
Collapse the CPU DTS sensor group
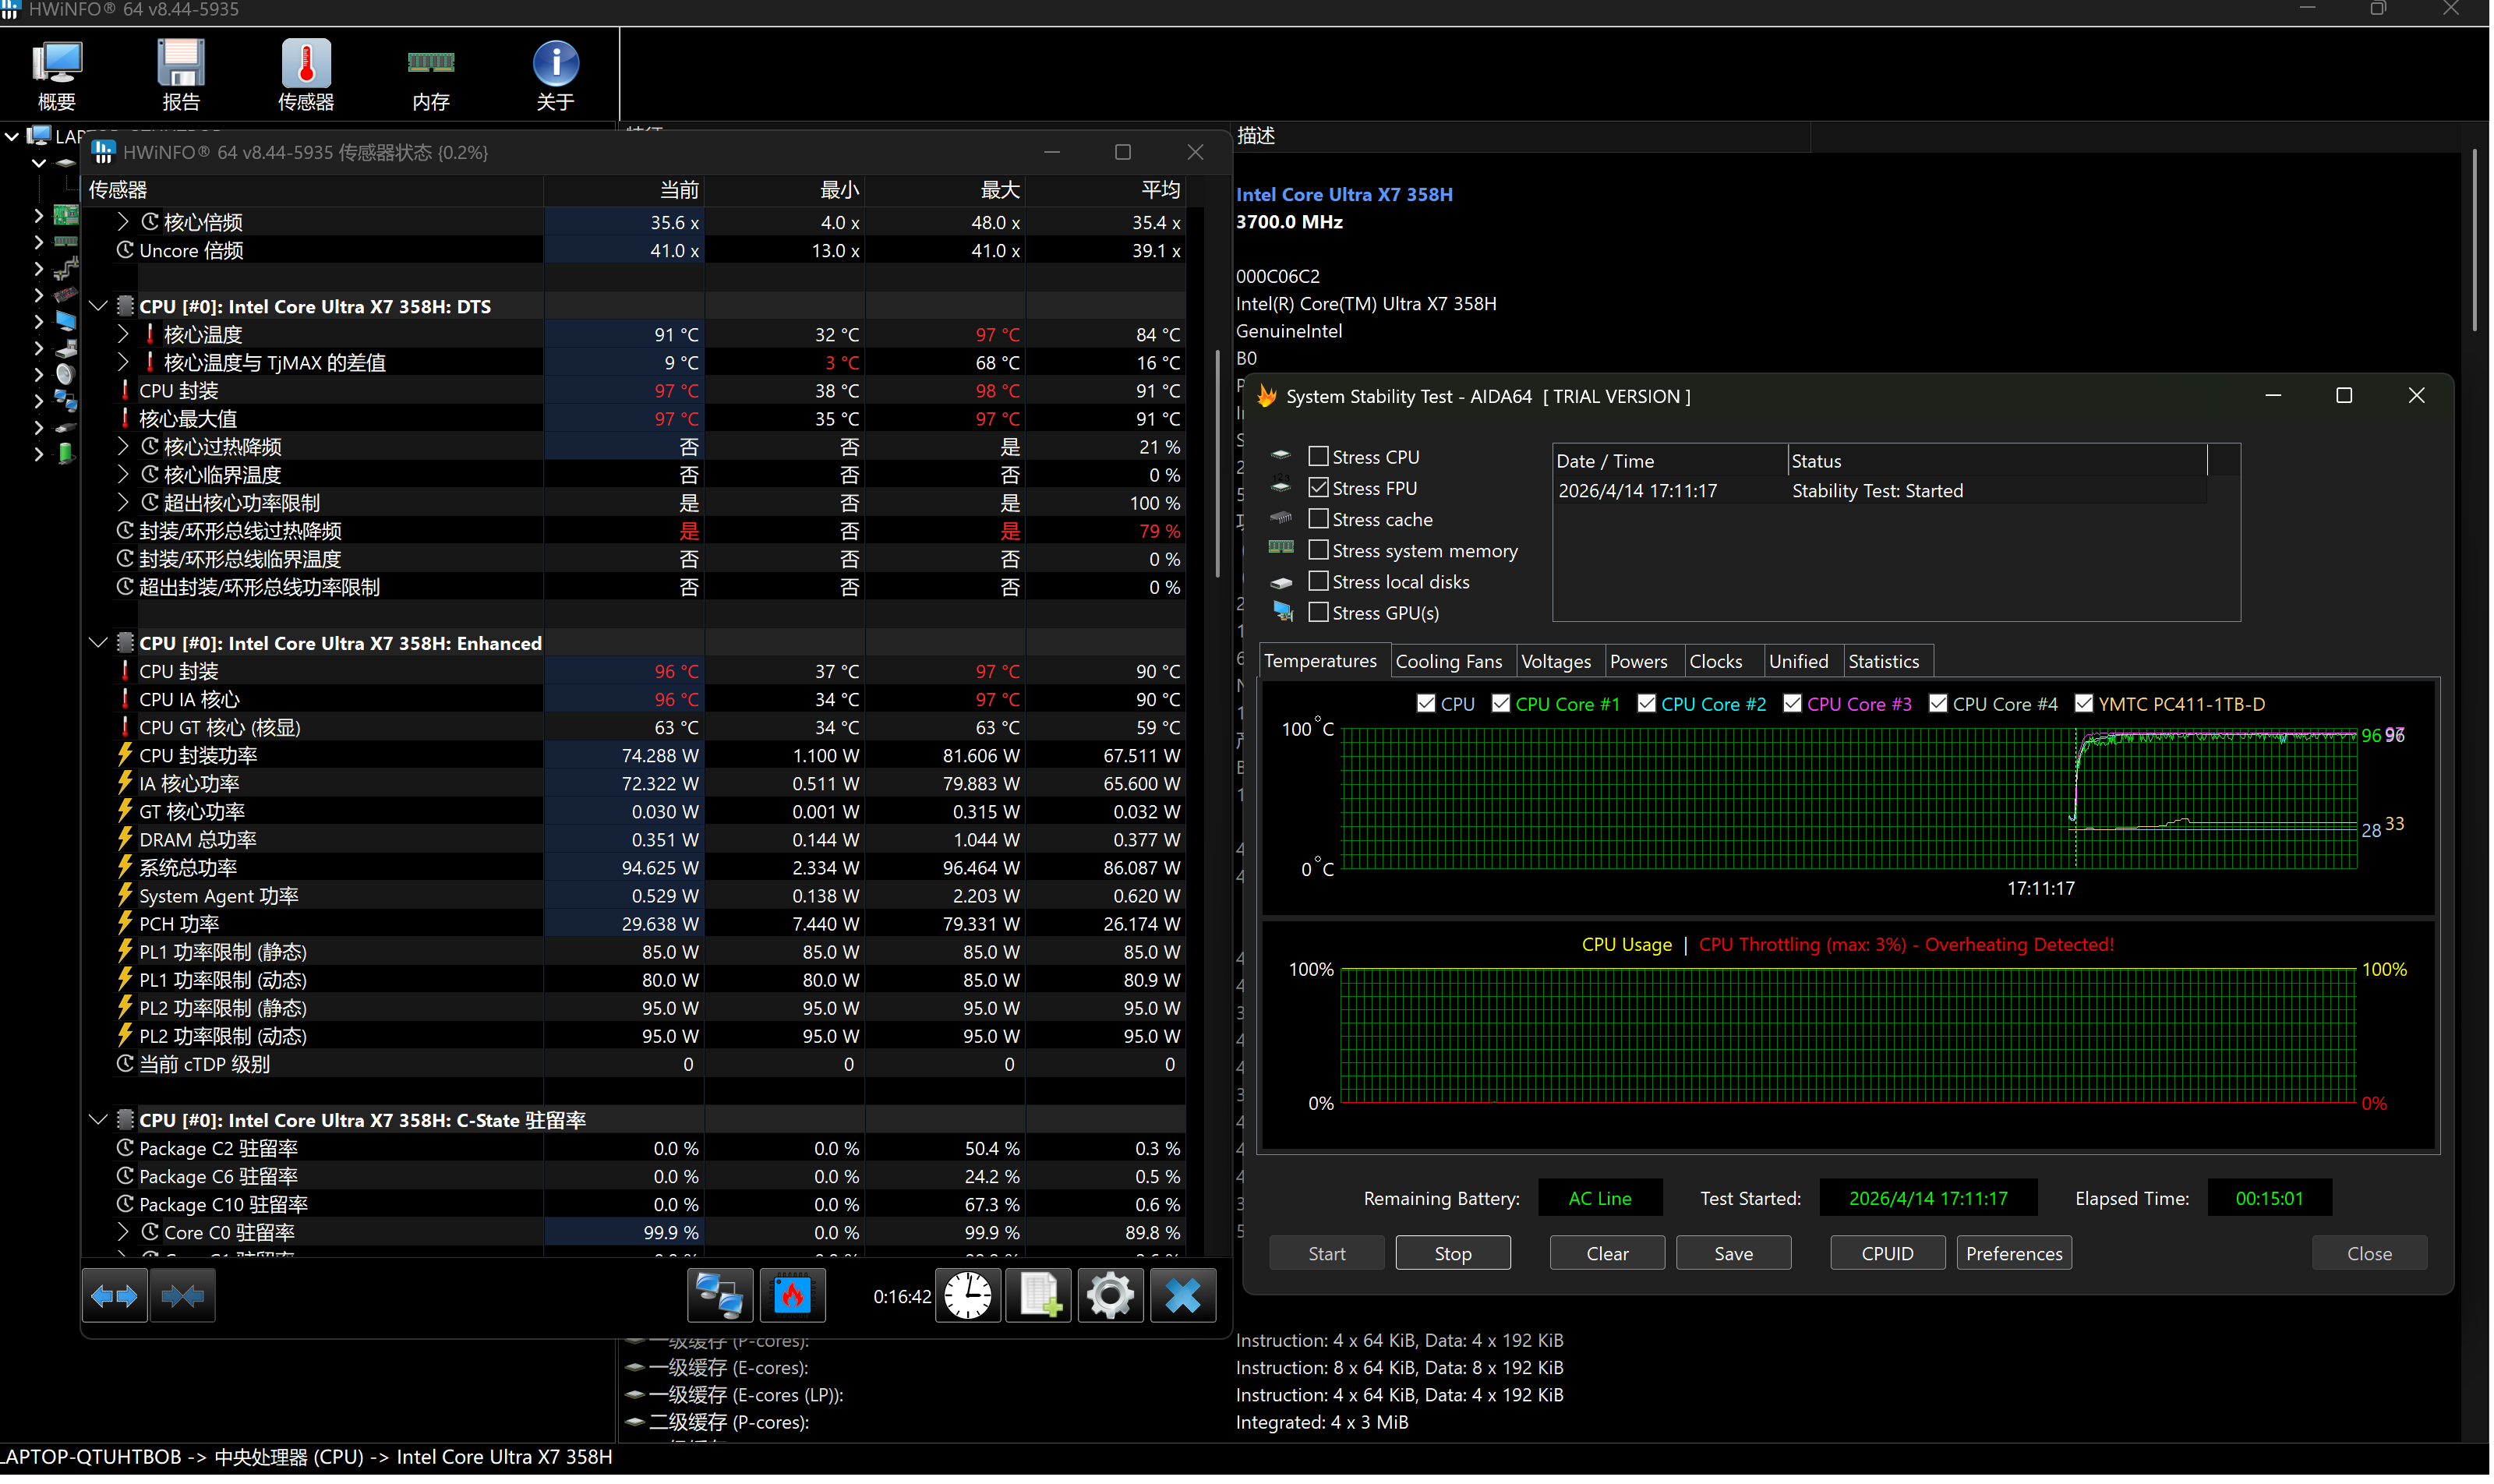tap(98, 307)
